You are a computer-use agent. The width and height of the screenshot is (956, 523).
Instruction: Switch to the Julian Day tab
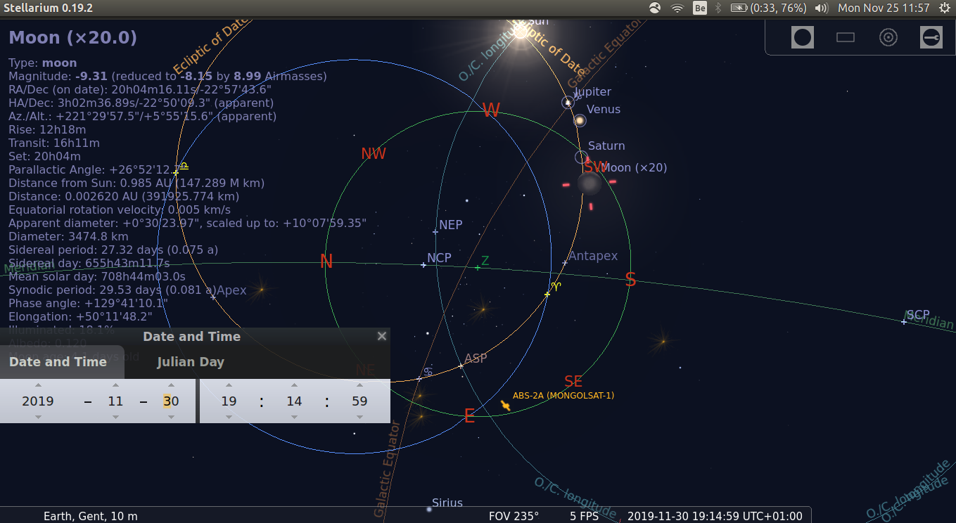(x=191, y=362)
